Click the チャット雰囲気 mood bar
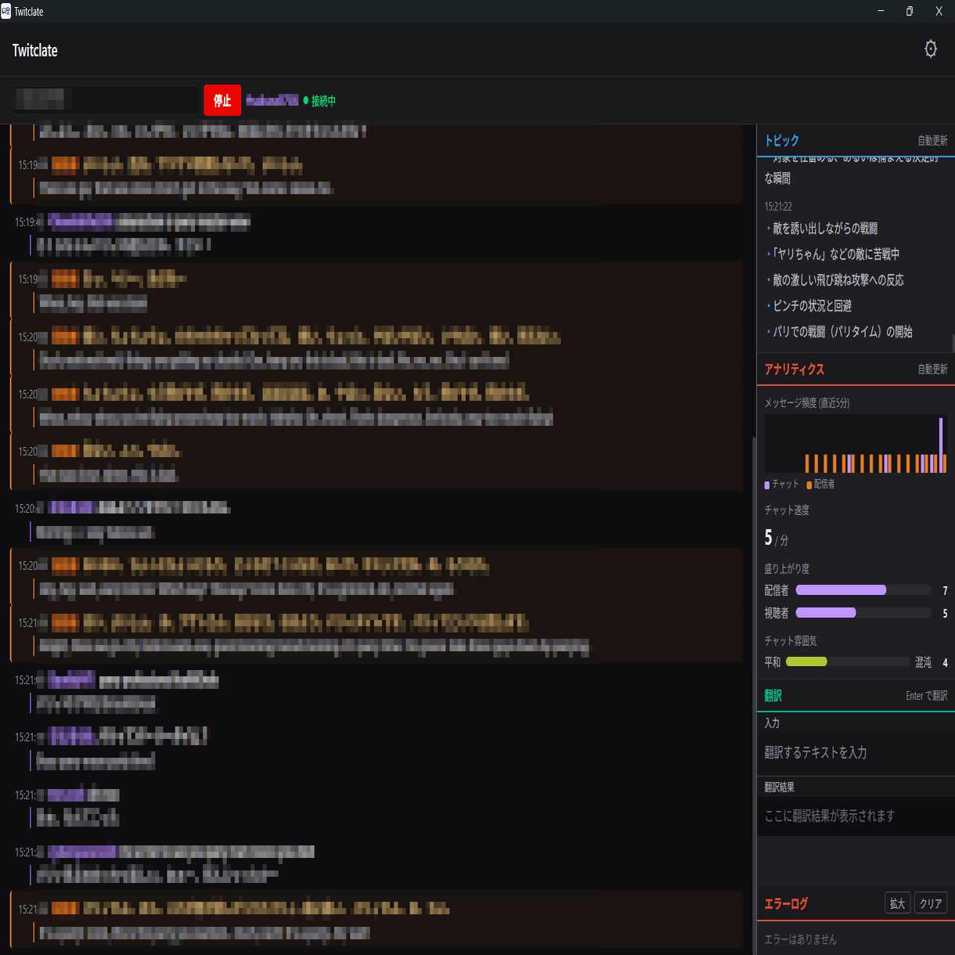The width and height of the screenshot is (955, 955). coord(848,662)
